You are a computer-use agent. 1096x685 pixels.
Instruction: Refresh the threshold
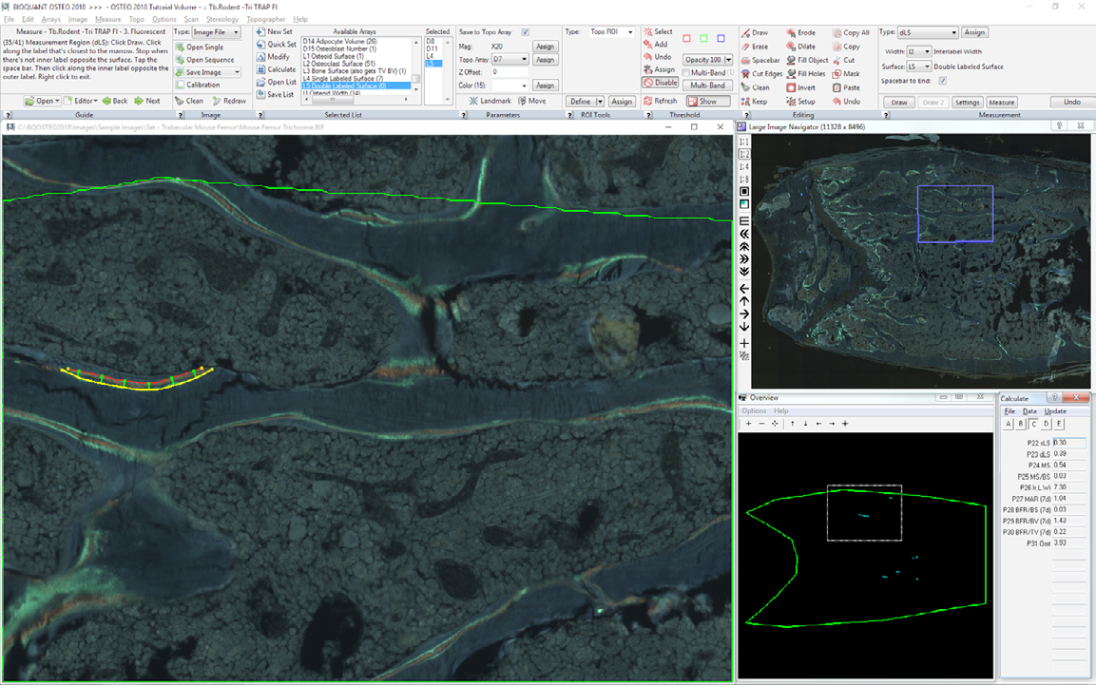(x=660, y=101)
